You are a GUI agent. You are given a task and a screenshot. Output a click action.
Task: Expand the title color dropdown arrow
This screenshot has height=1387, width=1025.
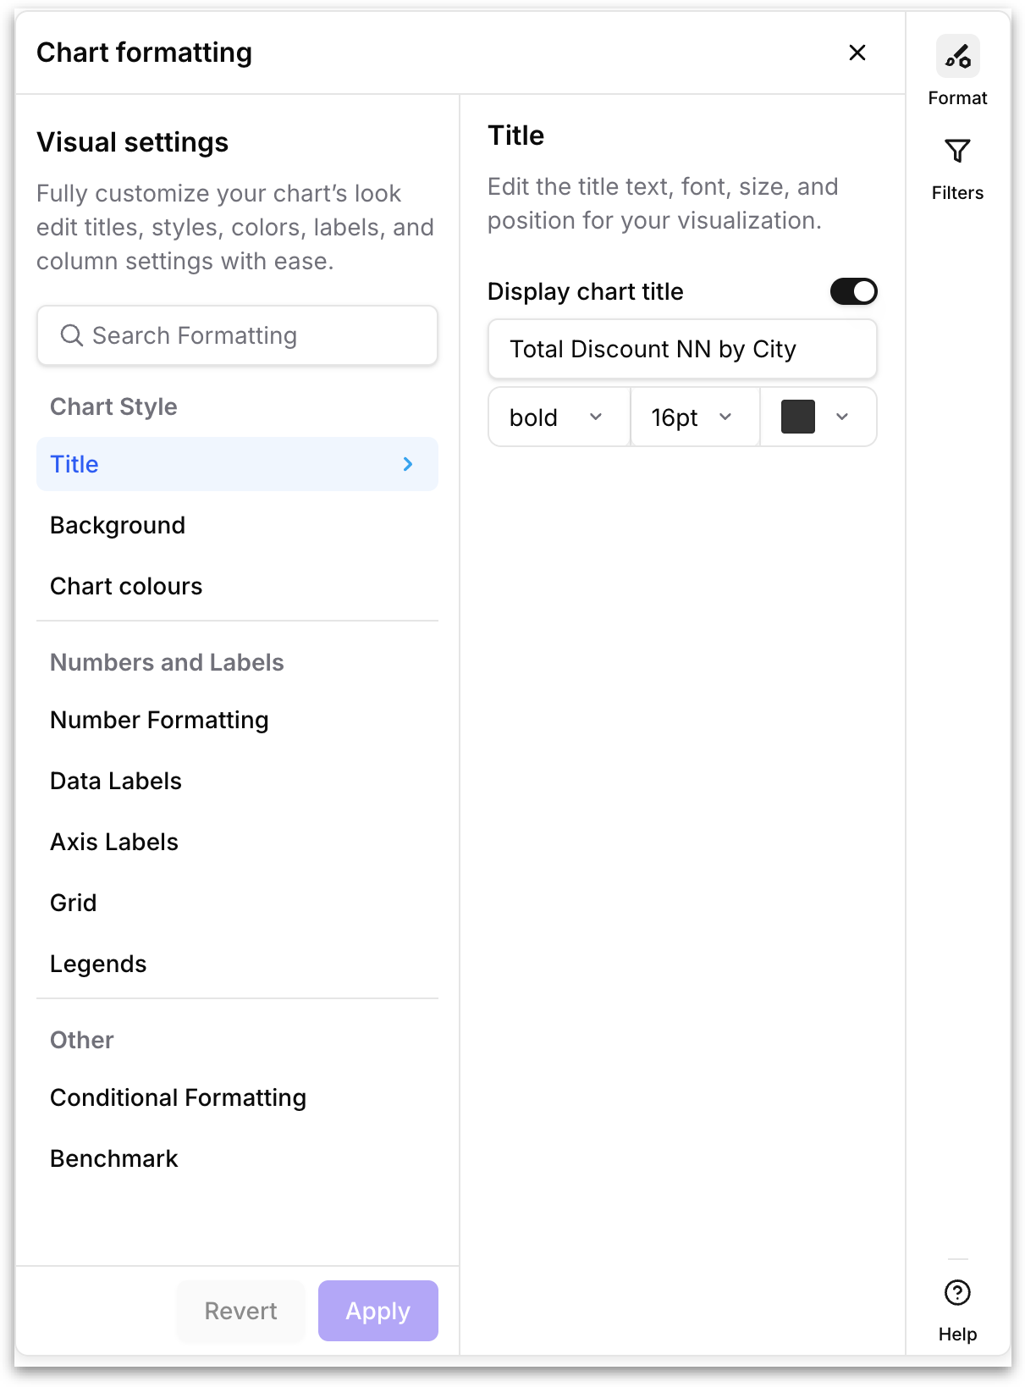(842, 417)
